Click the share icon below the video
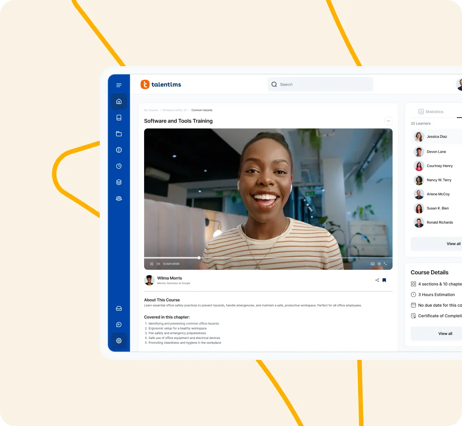The image size is (462, 426). [377, 280]
